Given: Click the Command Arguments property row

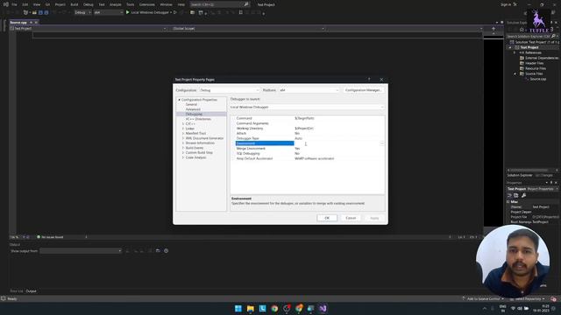Looking at the screenshot, I should [308, 123].
